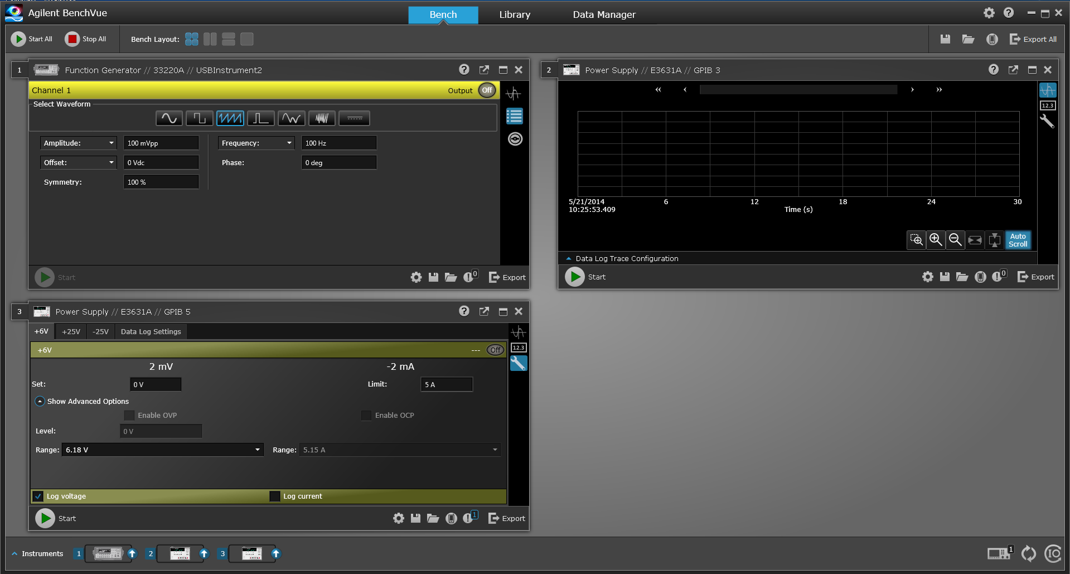Expand Data Log Trace Configuration

(569, 258)
